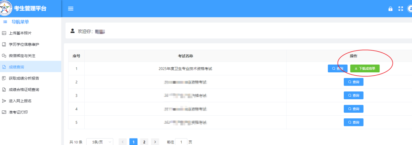Toggle the fullscreen icon
Screen dimensions: 412x145
coord(401,9)
